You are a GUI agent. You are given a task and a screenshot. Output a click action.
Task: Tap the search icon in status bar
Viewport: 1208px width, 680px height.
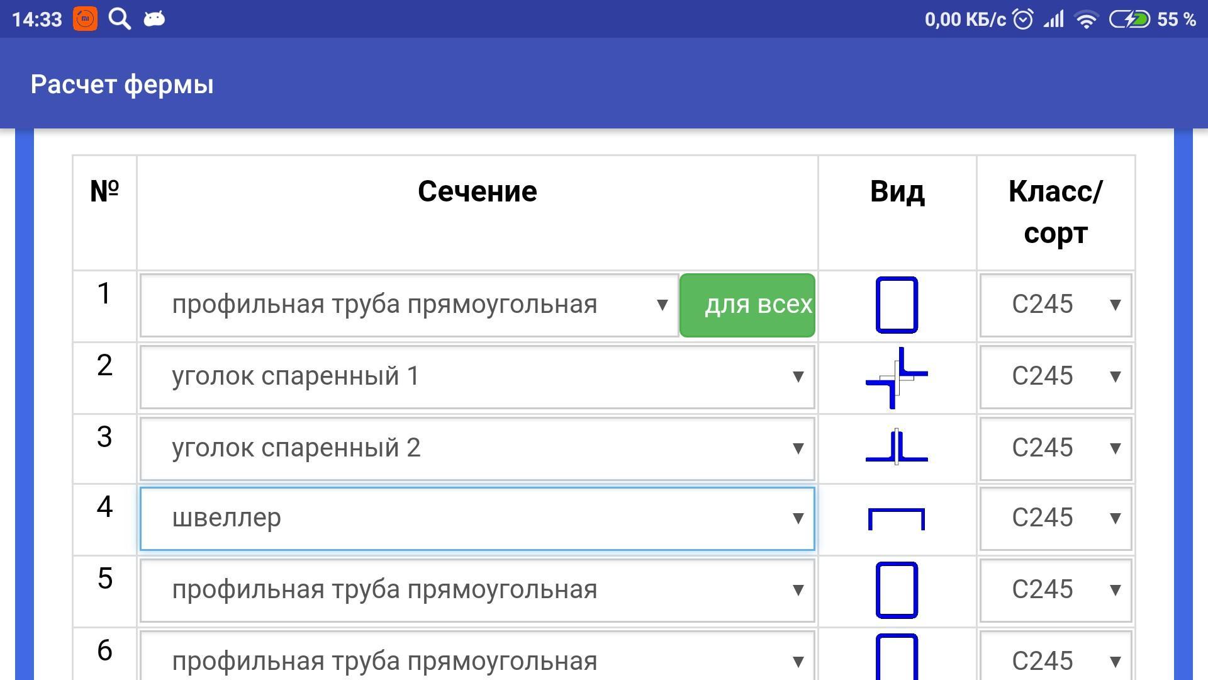coord(120,19)
